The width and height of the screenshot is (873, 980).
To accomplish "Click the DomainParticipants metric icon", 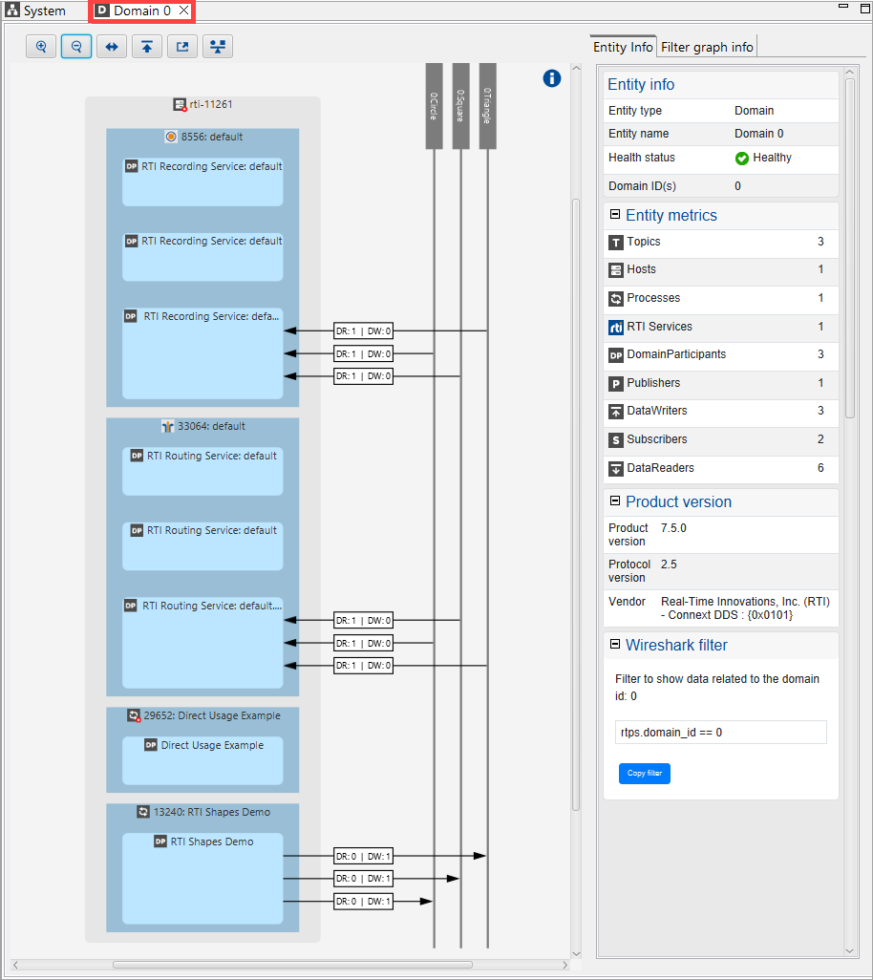I will click(x=616, y=355).
